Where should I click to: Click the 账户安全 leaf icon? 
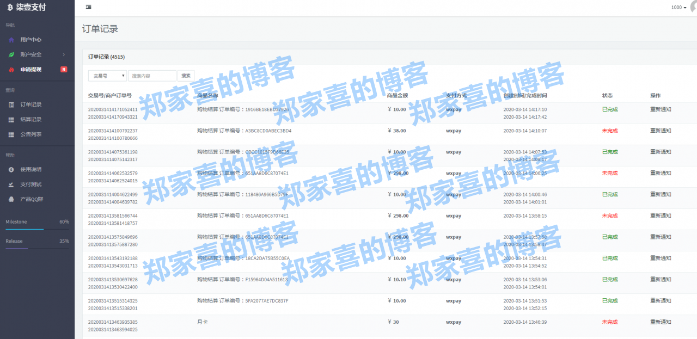point(11,54)
